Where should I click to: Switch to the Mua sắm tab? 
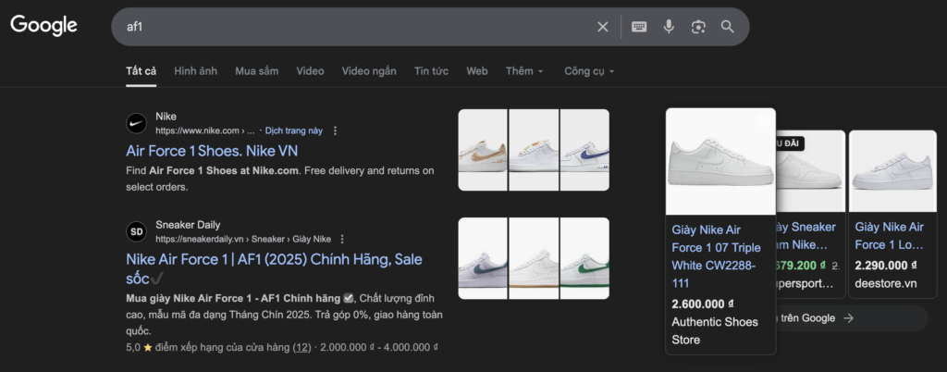coord(256,71)
